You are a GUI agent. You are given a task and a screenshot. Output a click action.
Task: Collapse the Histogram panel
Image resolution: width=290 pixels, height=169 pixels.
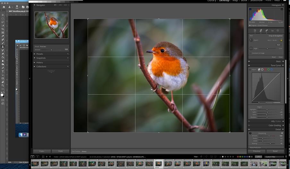pyautogui.click(x=283, y=5)
